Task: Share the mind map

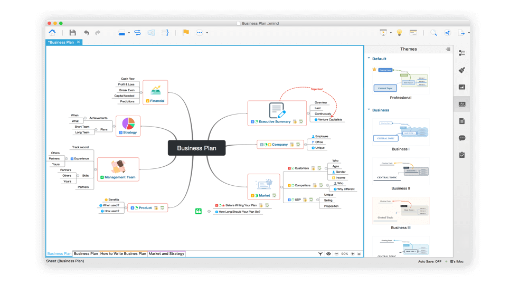Action: [447, 33]
